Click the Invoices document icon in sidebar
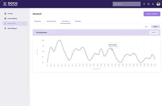This screenshot has height=106, width=162. coord(5,14)
